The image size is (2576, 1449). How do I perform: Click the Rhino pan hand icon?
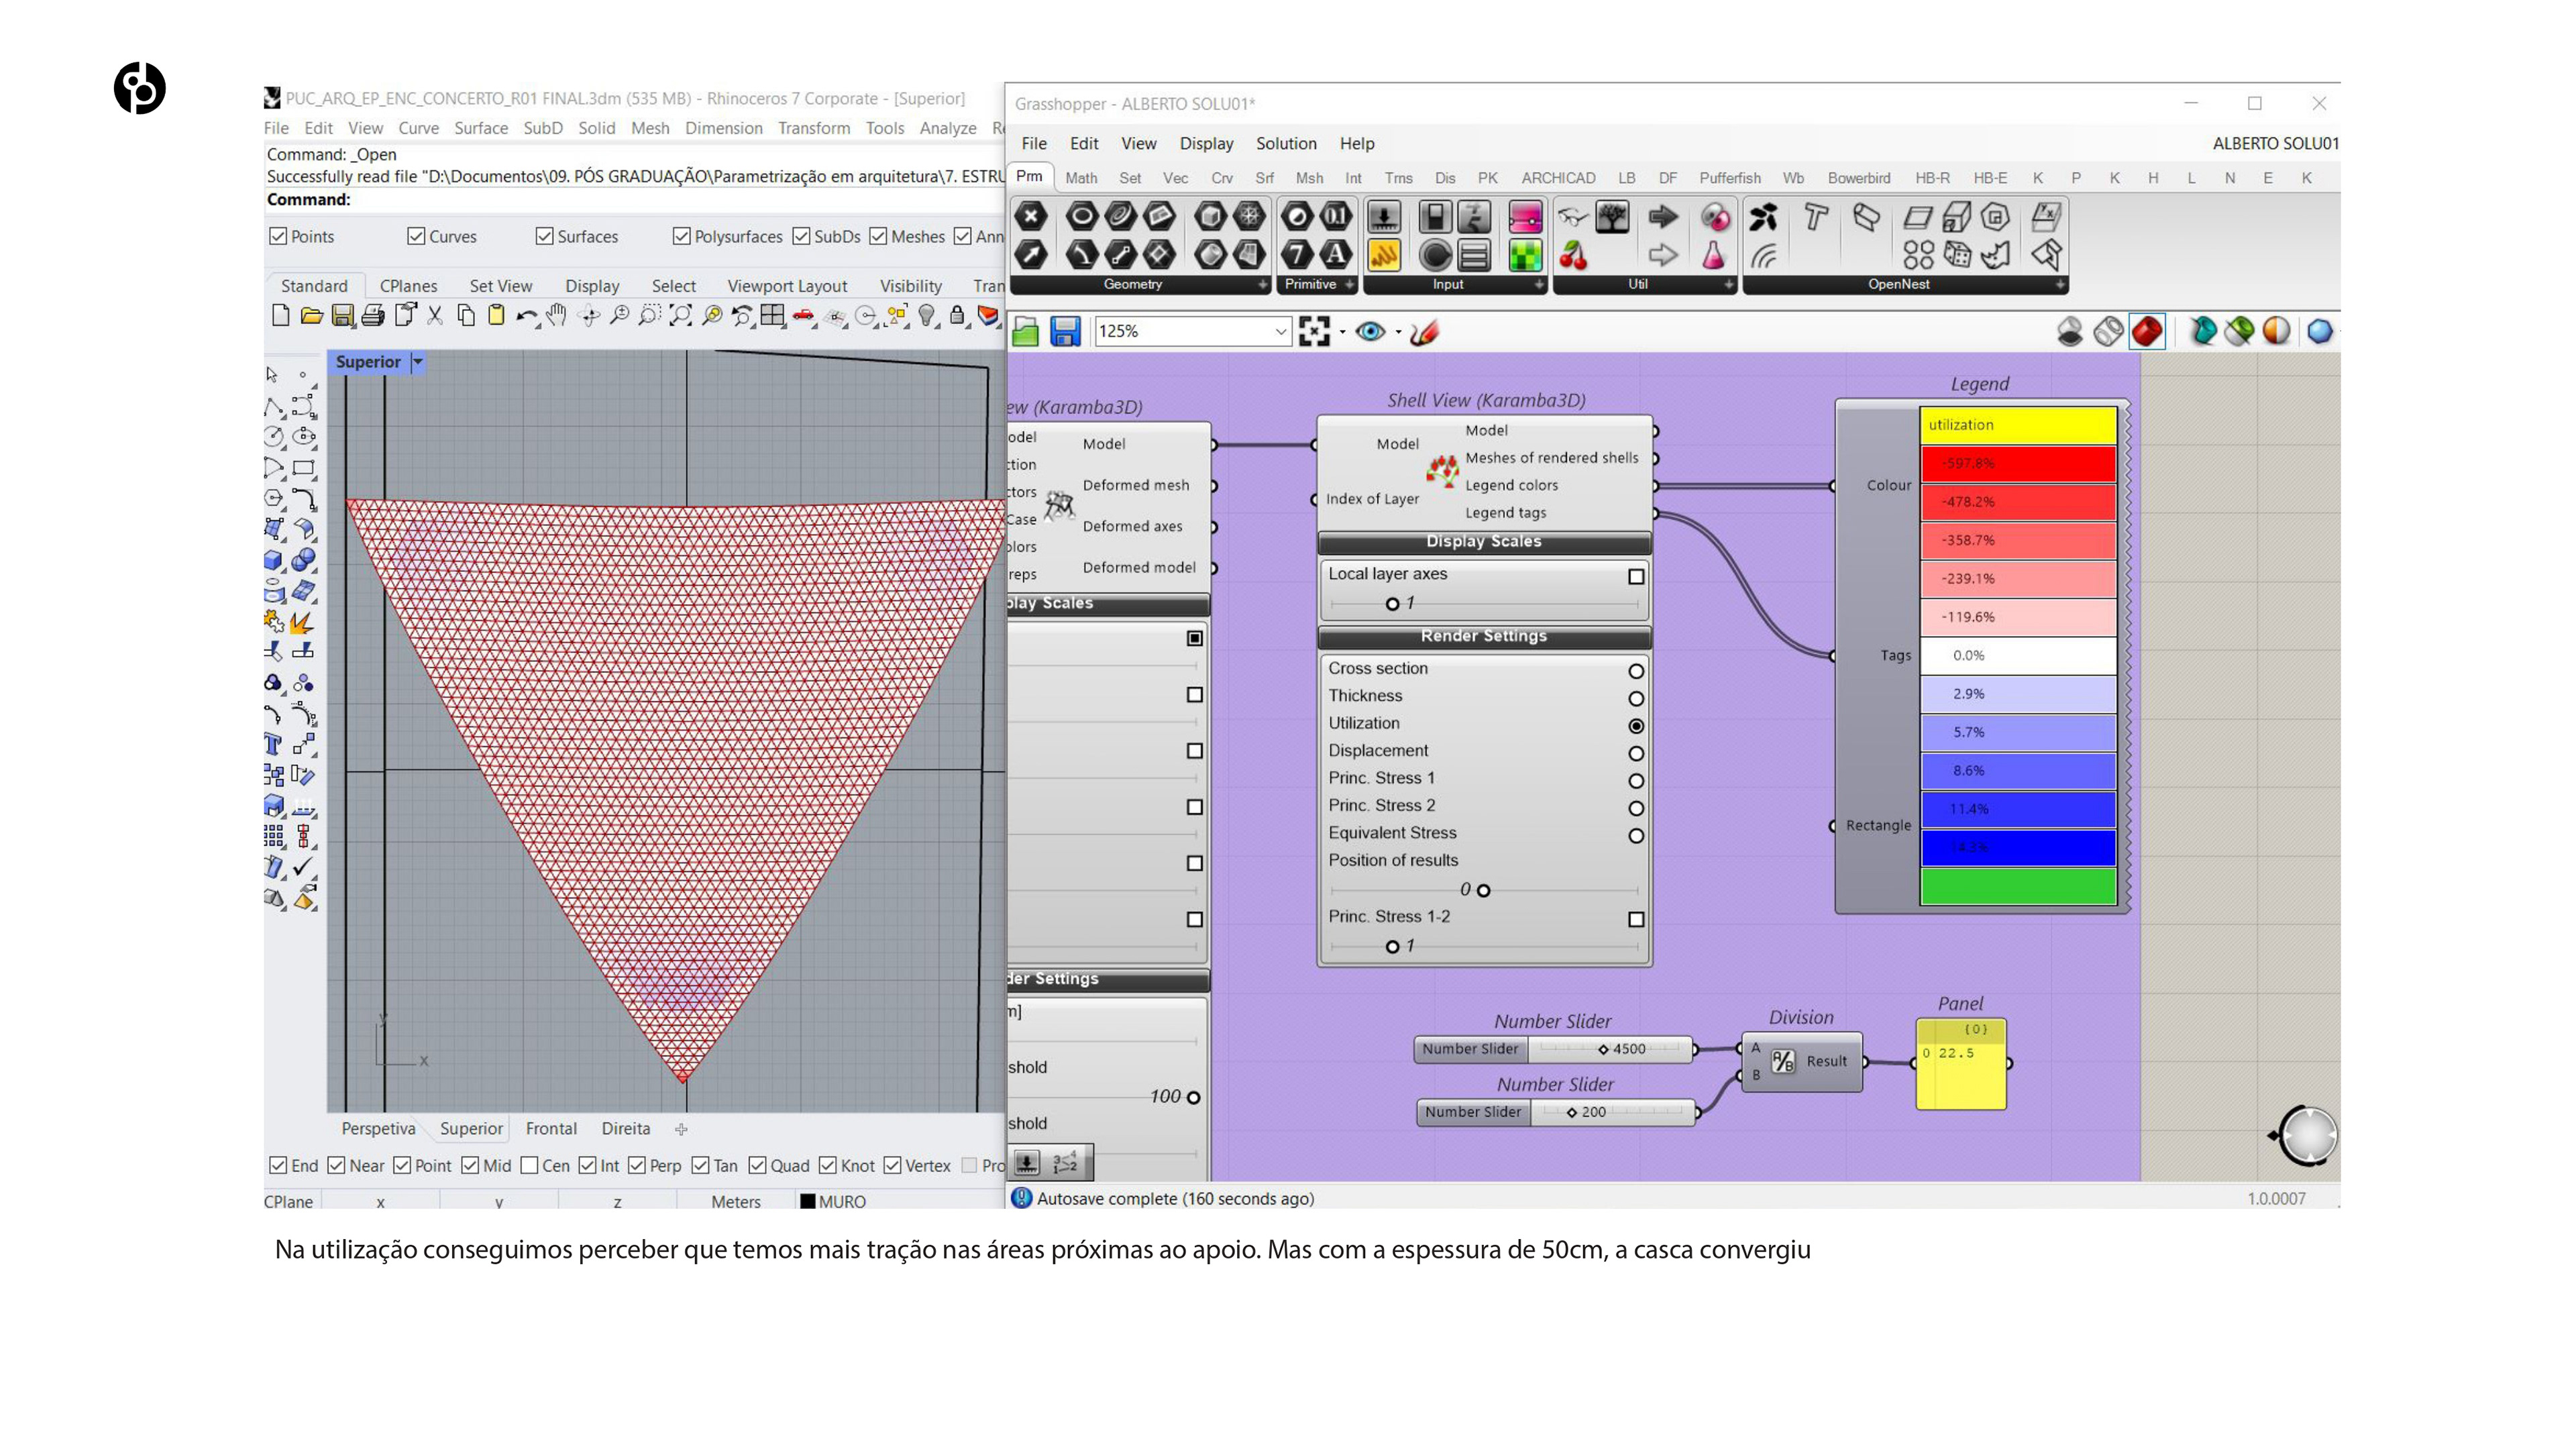tap(557, 316)
